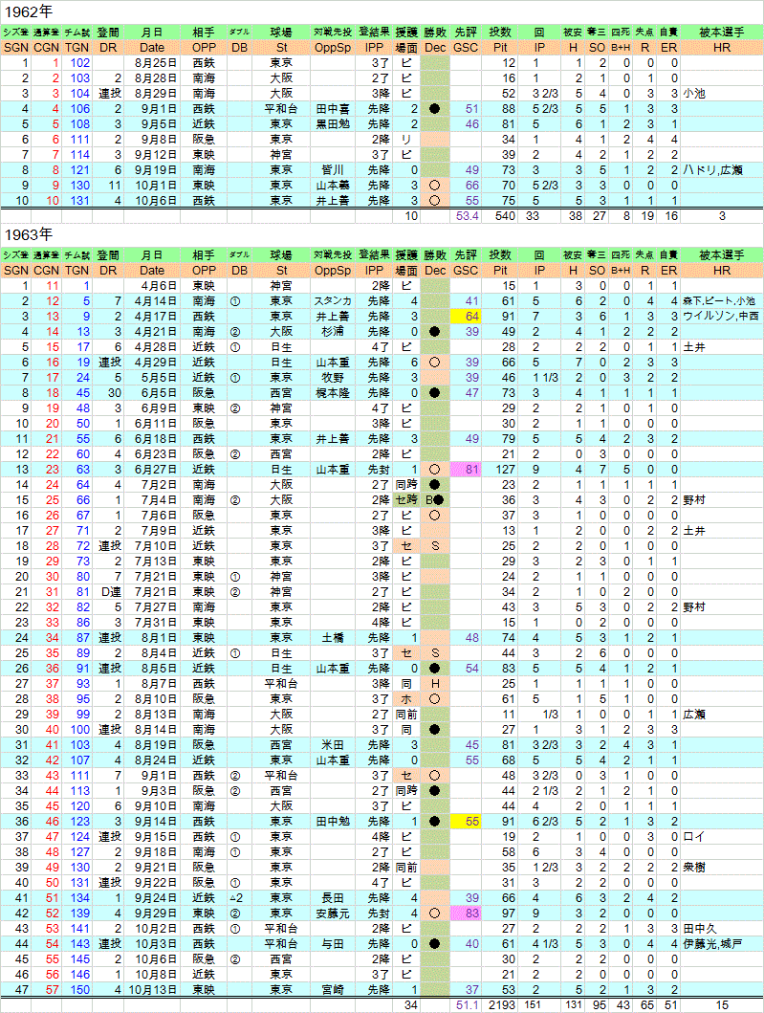This screenshot has height=1013, width=764.
Task: Select the 8月7日 date cell
Action: pos(152,684)
